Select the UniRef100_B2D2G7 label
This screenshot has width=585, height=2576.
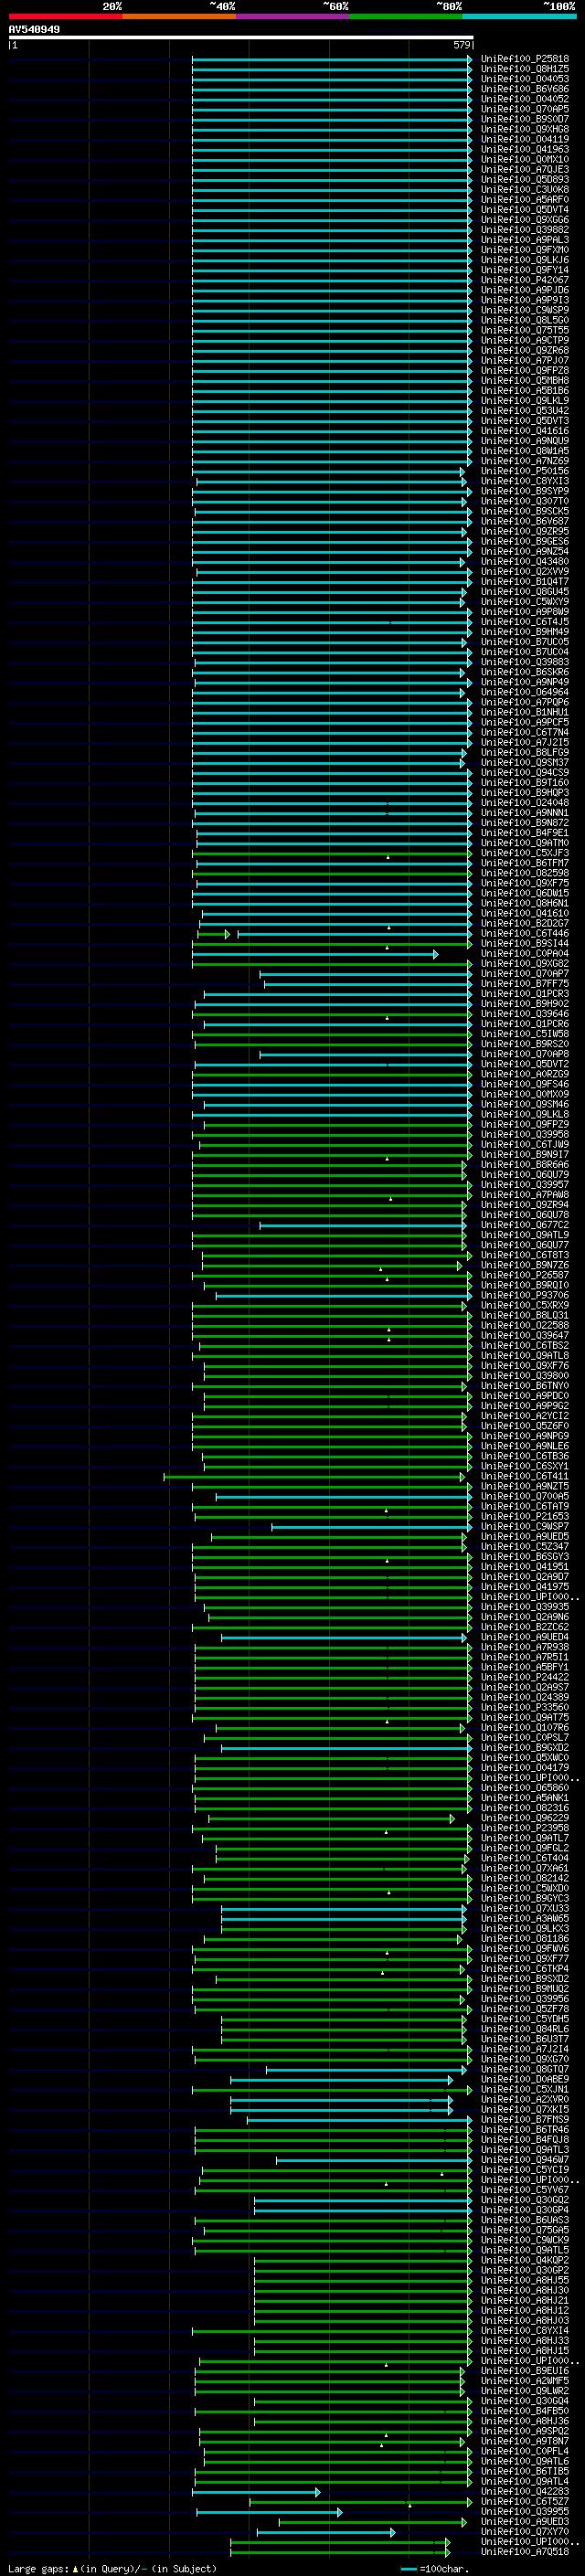[525, 924]
